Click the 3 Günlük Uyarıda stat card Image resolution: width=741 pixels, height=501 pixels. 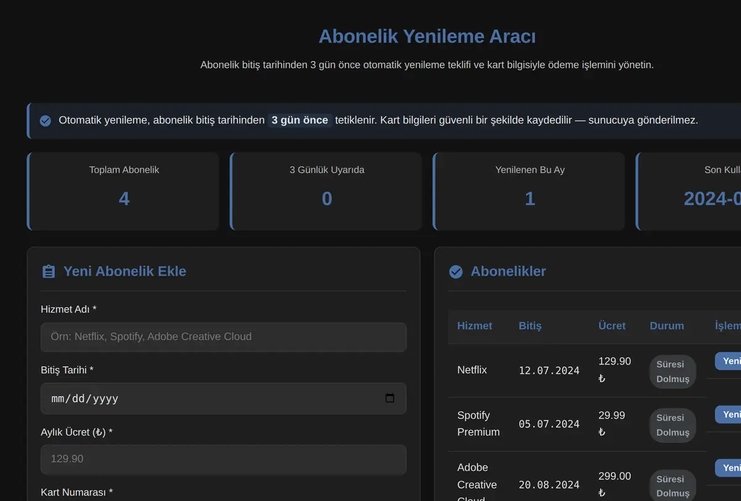click(x=326, y=192)
